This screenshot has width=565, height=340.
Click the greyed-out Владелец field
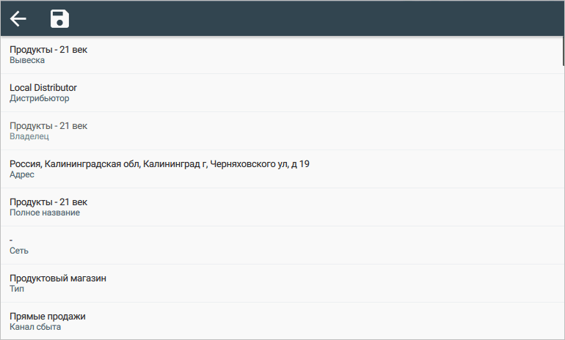point(29,136)
